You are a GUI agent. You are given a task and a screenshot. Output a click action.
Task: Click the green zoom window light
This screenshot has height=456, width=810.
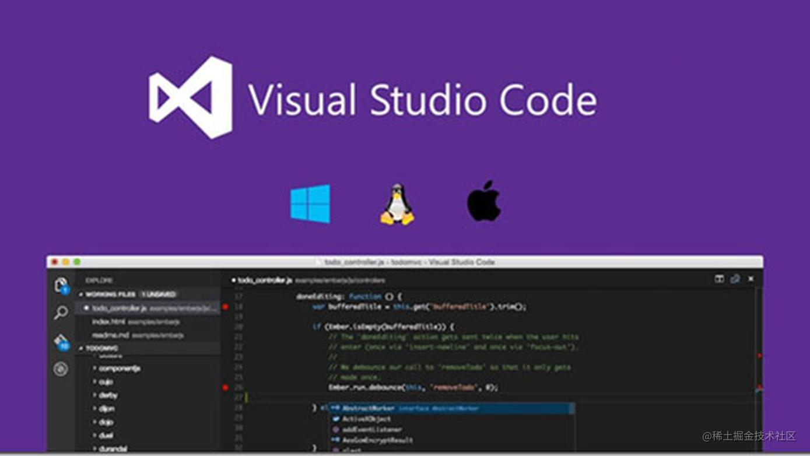pos(77,262)
